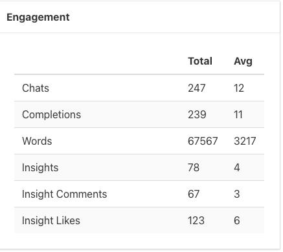Click the Chats total value 247
The height and width of the screenshot is (252, 283).
tap(197, 88)
